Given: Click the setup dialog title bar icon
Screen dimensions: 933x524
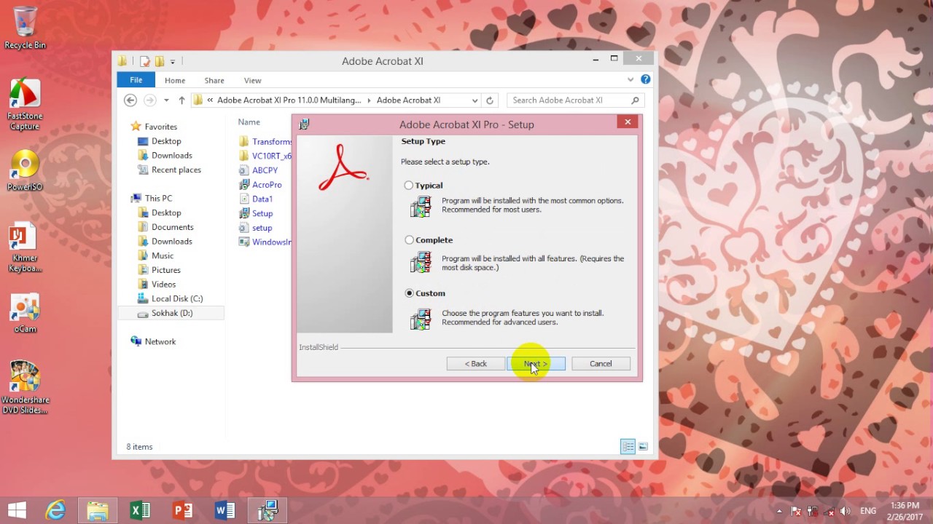Looking at the screenshot, I should [x=304, y=124].
